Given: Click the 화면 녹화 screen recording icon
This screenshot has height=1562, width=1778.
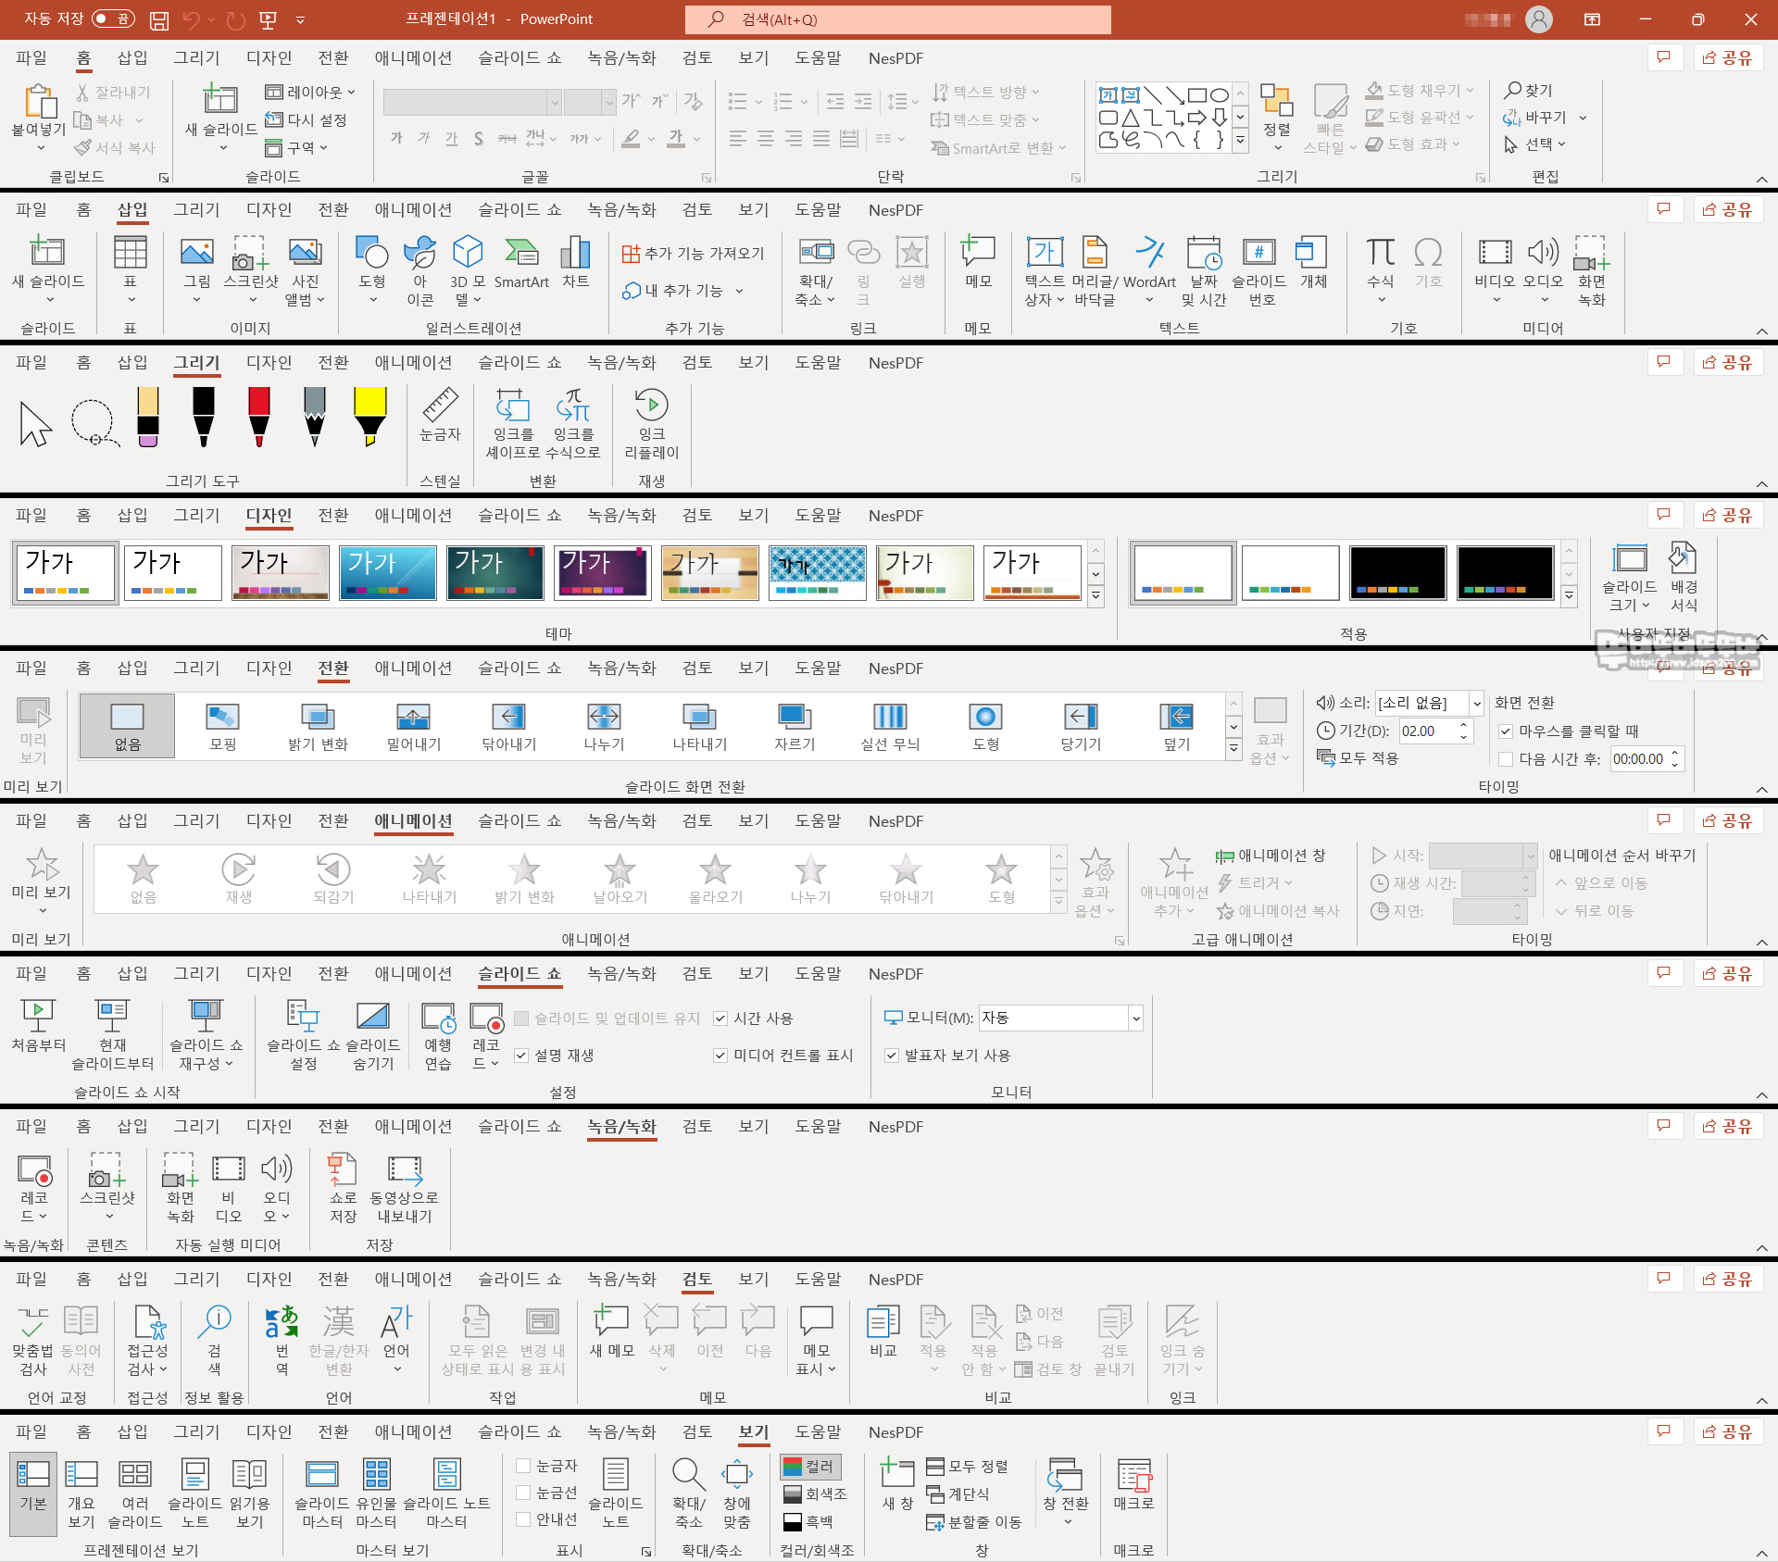Looking at the screenshot, I should pyautogui.click(x=181, y=1180).
